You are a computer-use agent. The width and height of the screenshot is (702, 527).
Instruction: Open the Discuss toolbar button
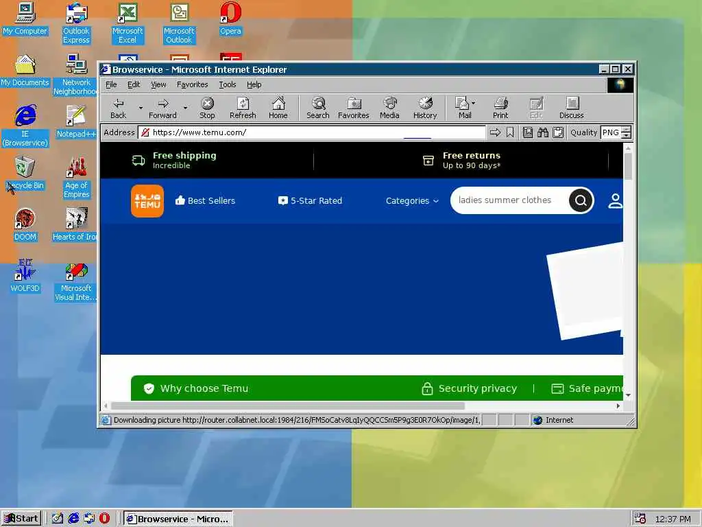(571, 108)
